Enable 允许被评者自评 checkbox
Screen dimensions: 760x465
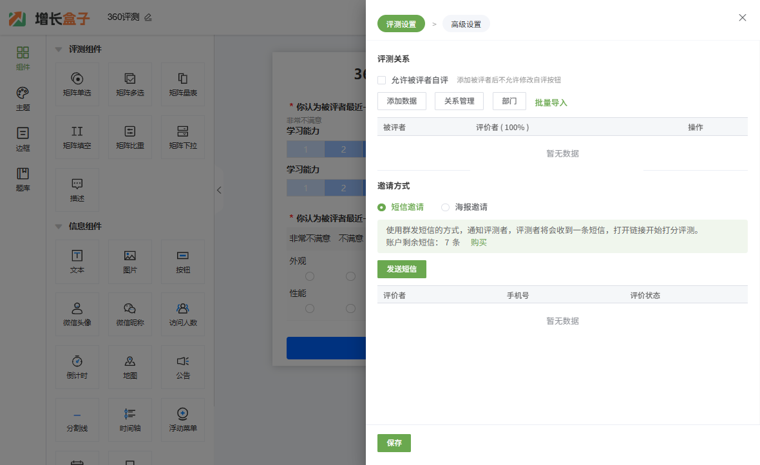tap(382, 80)
